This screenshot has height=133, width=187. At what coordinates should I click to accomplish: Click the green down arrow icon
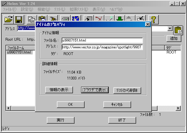click(120, 18)
